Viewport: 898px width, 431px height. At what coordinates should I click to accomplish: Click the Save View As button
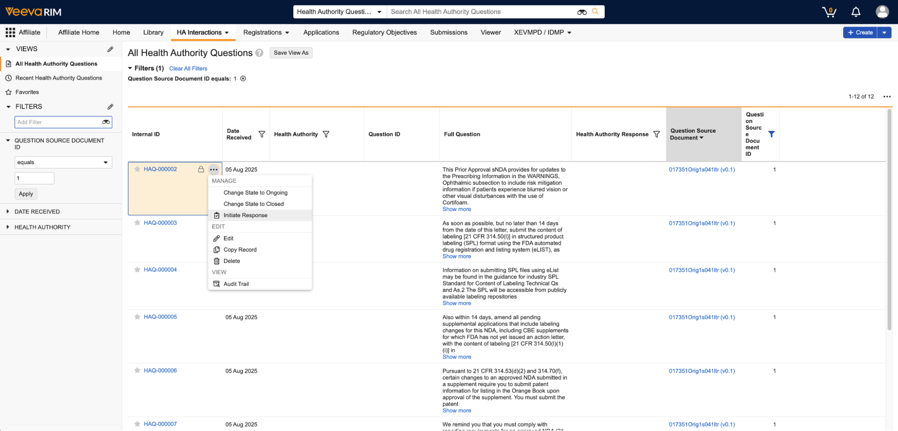click(x=291, y=53)
